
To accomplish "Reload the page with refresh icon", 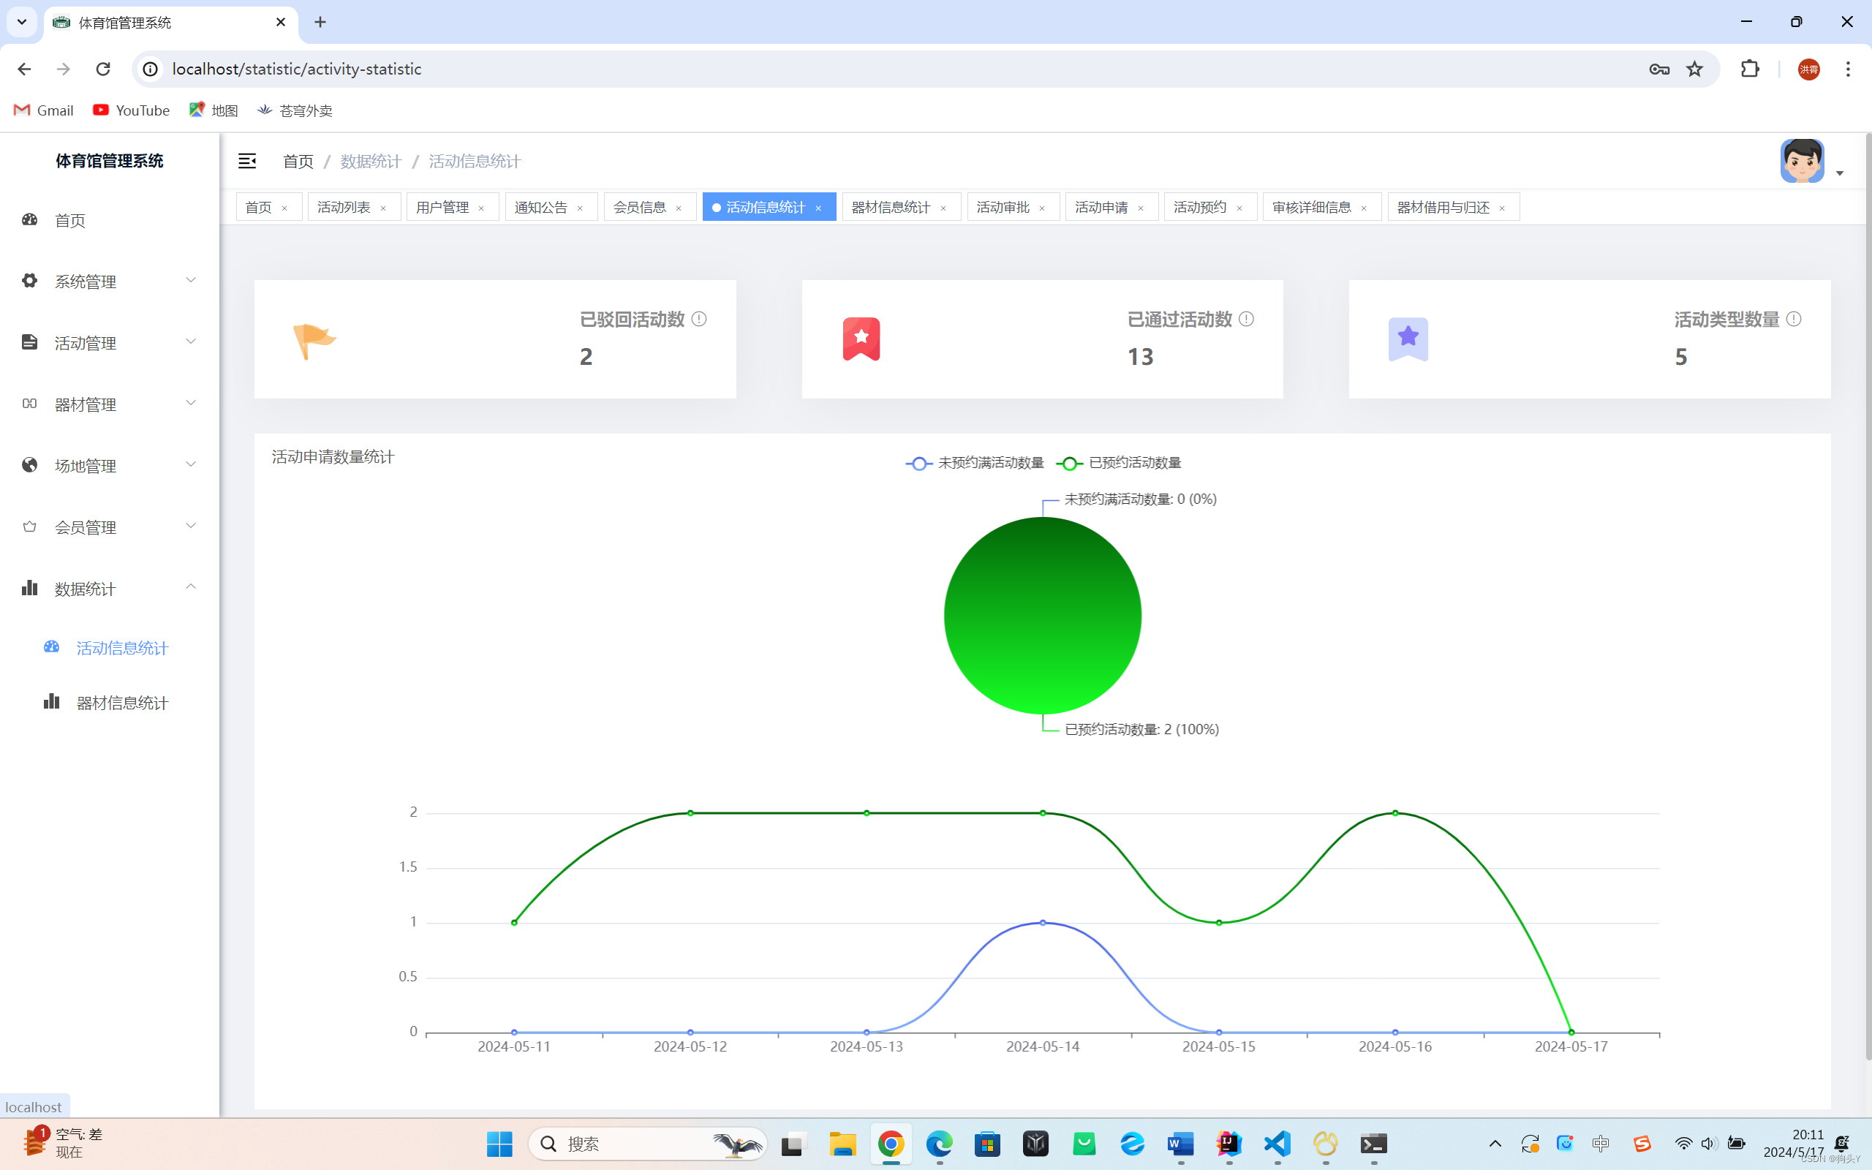I will [103, 69].
